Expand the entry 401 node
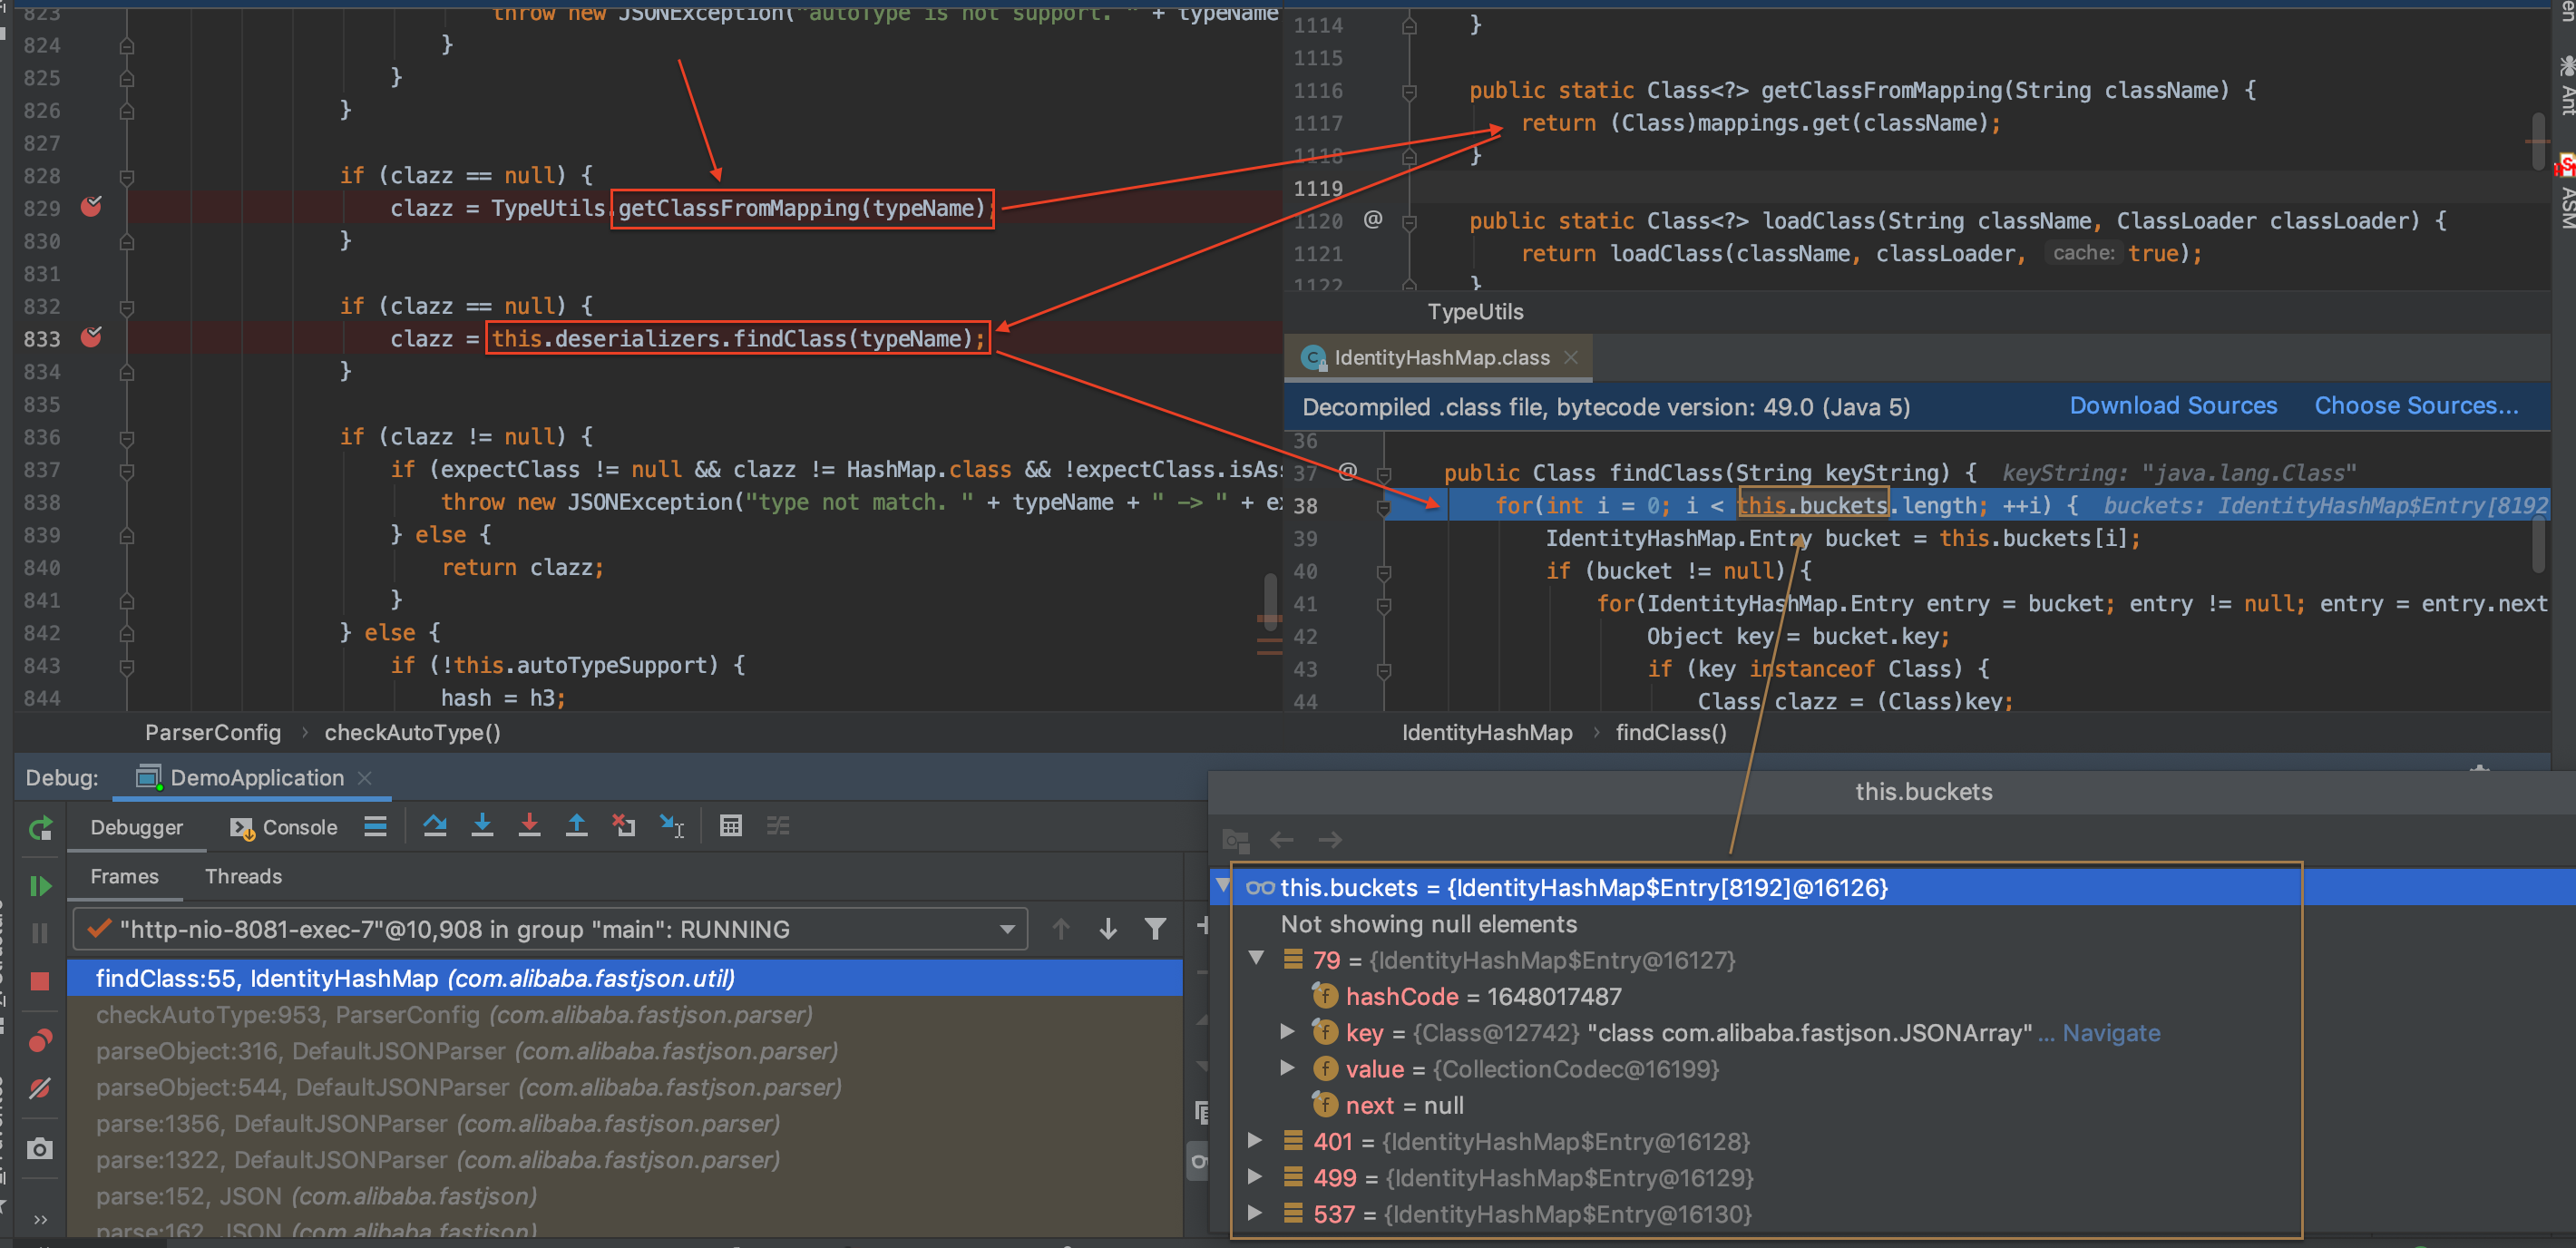2576x1248 pixels. (1256, 1140)
